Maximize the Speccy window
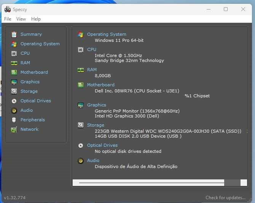 (226, 9)
